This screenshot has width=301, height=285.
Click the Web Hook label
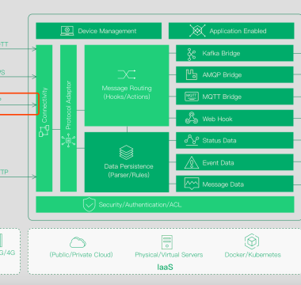[x=217, y=119]
